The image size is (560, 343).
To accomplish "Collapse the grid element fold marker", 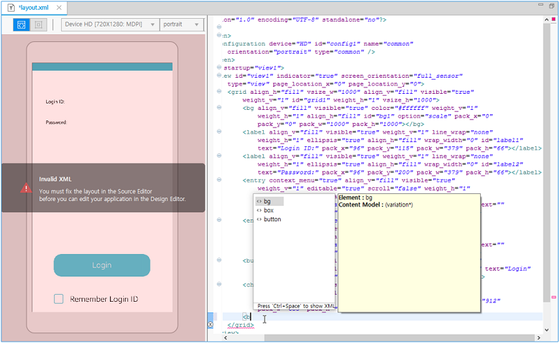I will (219, 92).
